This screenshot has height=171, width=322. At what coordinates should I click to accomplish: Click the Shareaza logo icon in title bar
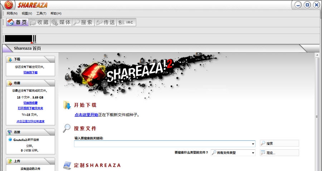click(x=9, y=5)
